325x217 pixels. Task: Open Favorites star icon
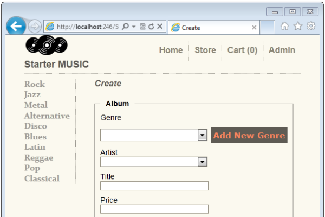click(x=298, y=26)
